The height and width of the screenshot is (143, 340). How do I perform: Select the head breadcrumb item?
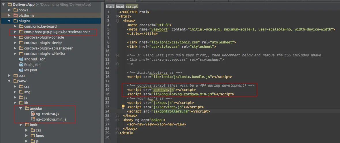click(x=120, y=6)
